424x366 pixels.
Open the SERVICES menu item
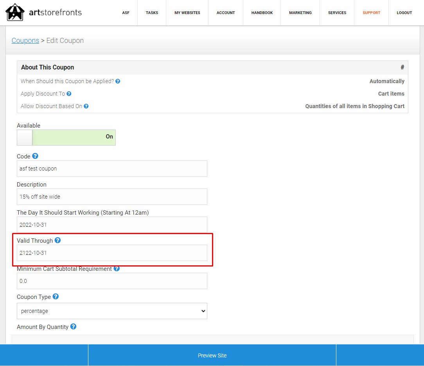[x=337, y=12]
